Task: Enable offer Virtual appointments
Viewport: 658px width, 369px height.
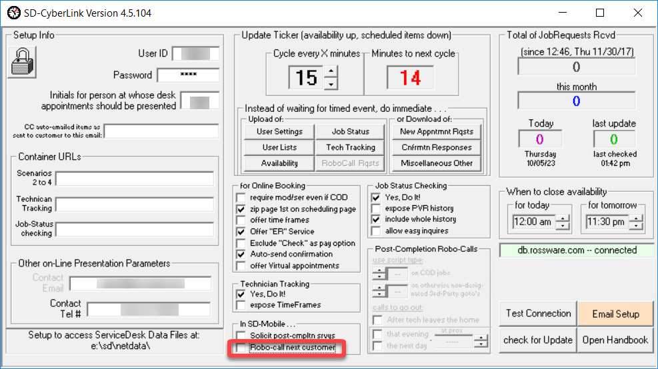Action: (x=241, y=266)
